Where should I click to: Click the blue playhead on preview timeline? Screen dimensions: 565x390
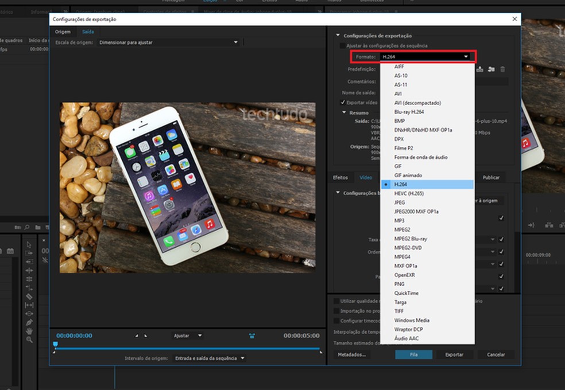[x=56, y=345]
